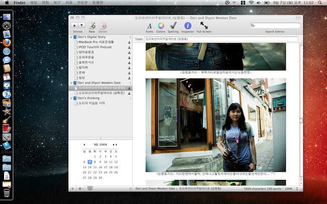This screenshot has width=327, height=204.
Task: Select day 15 in the calendar
Action: click(x=95, y=167)
